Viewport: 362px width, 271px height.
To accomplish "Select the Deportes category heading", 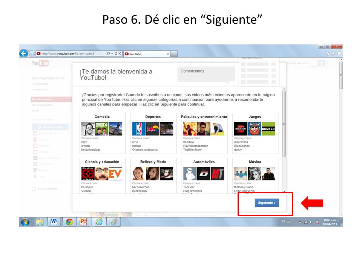I will (153, 117).
